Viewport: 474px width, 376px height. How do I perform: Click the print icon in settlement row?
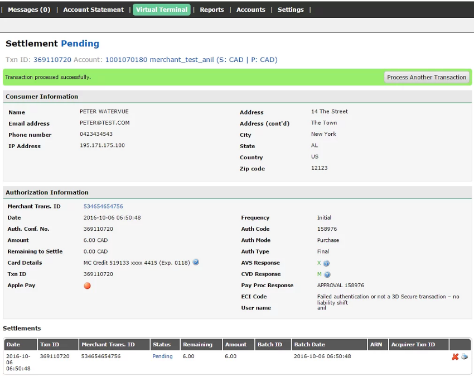465,356
